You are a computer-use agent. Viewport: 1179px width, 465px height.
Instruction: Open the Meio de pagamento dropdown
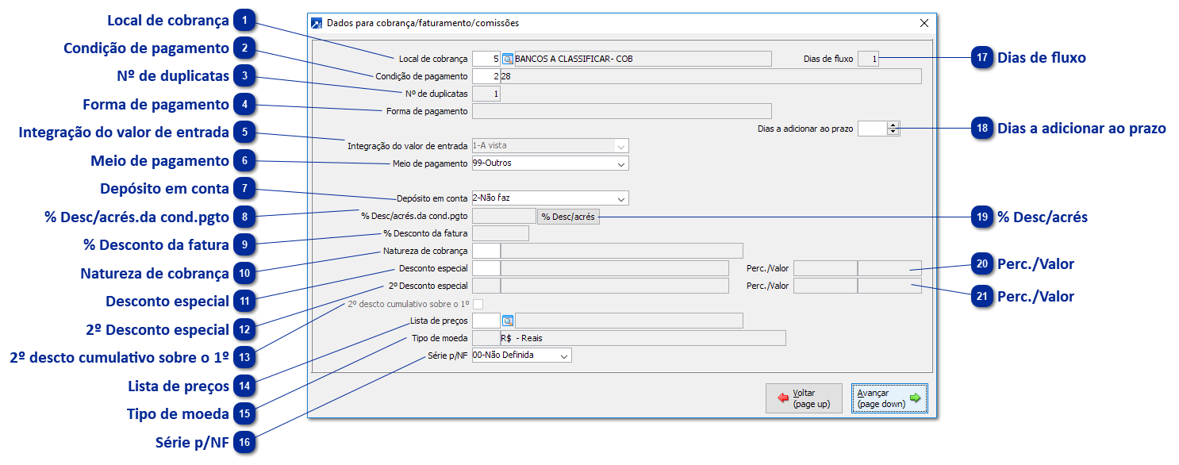click(x=620, y=163)
